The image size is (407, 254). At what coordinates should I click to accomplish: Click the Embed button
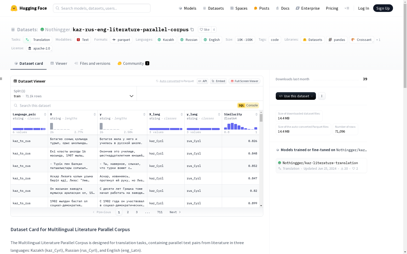[218, 81]
